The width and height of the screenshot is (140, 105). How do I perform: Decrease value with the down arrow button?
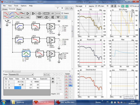point(53,82)
